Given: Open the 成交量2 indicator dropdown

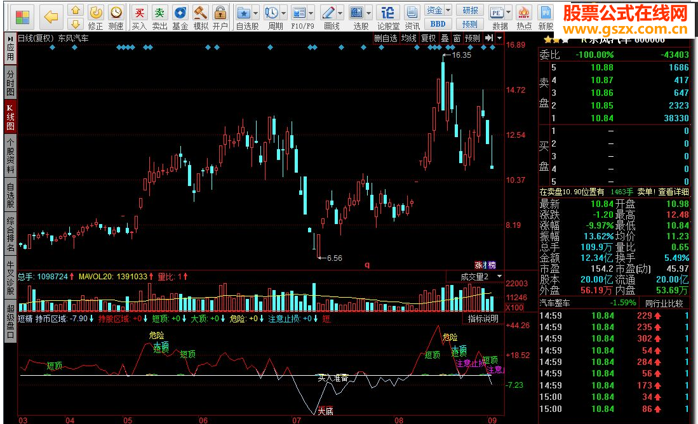Looking at the screenshot, I should tap(499, 277).
